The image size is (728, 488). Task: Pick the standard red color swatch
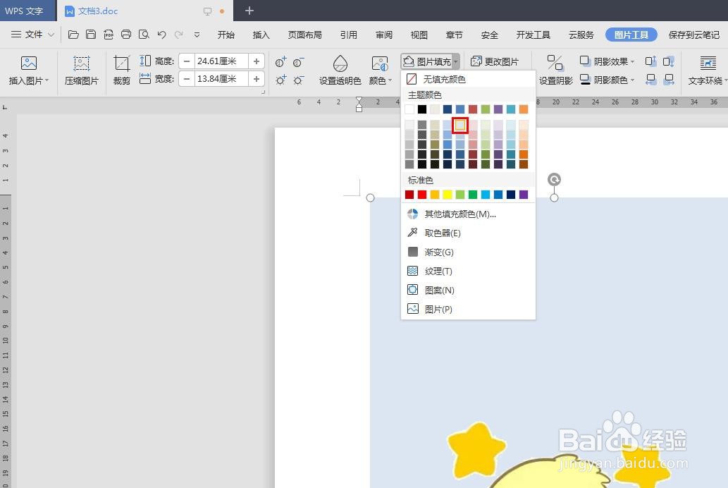(x=422, y=194)
